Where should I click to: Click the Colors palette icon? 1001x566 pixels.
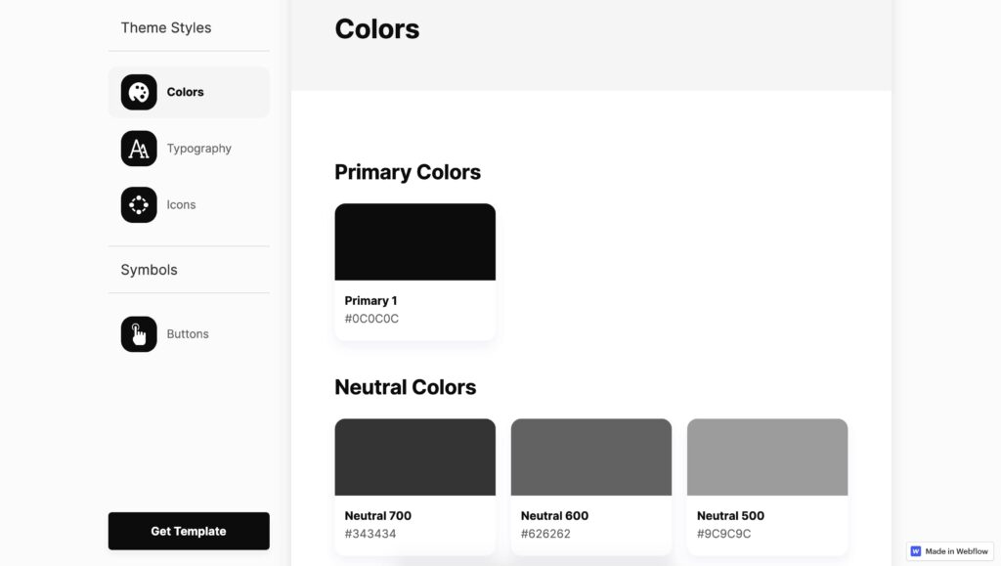(x=139, y=92)
